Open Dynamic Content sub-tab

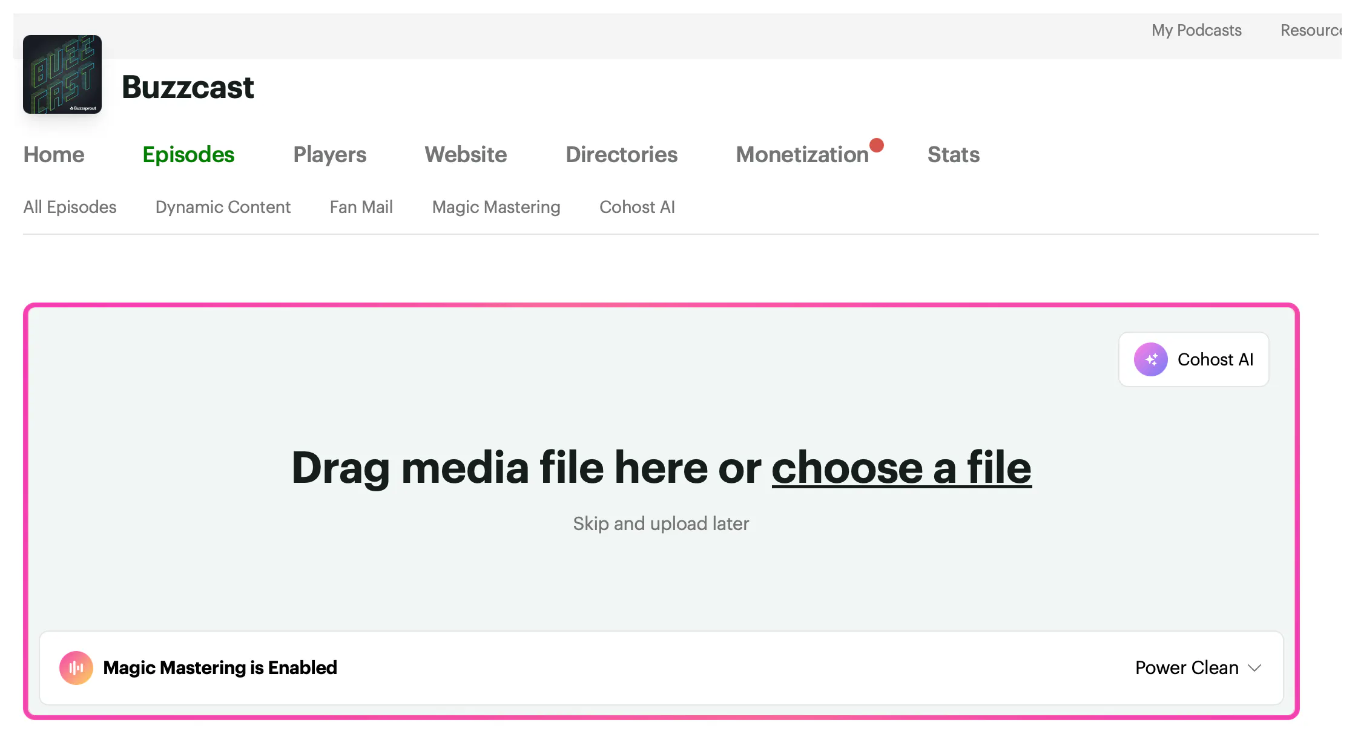click(223, 207)
